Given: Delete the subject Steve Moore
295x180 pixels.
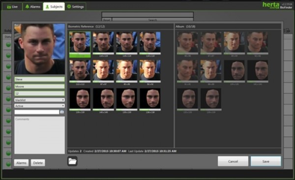Looking at the screenshot, I should (38, 163).
